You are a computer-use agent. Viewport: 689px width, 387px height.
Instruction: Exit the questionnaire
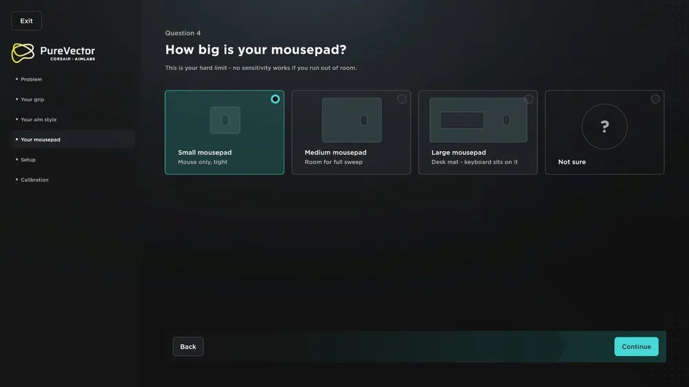pos(26,21)
